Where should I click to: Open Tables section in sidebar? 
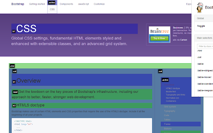click(x=167, y=120)
